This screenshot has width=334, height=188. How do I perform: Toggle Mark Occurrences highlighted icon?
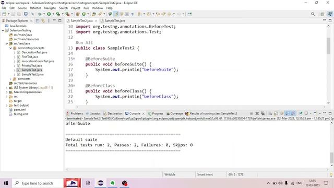tap(116, 14)
